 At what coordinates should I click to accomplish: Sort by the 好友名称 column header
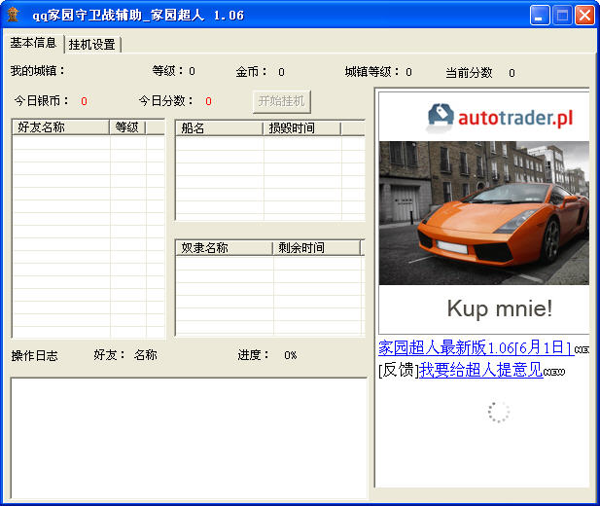[60, 127]
